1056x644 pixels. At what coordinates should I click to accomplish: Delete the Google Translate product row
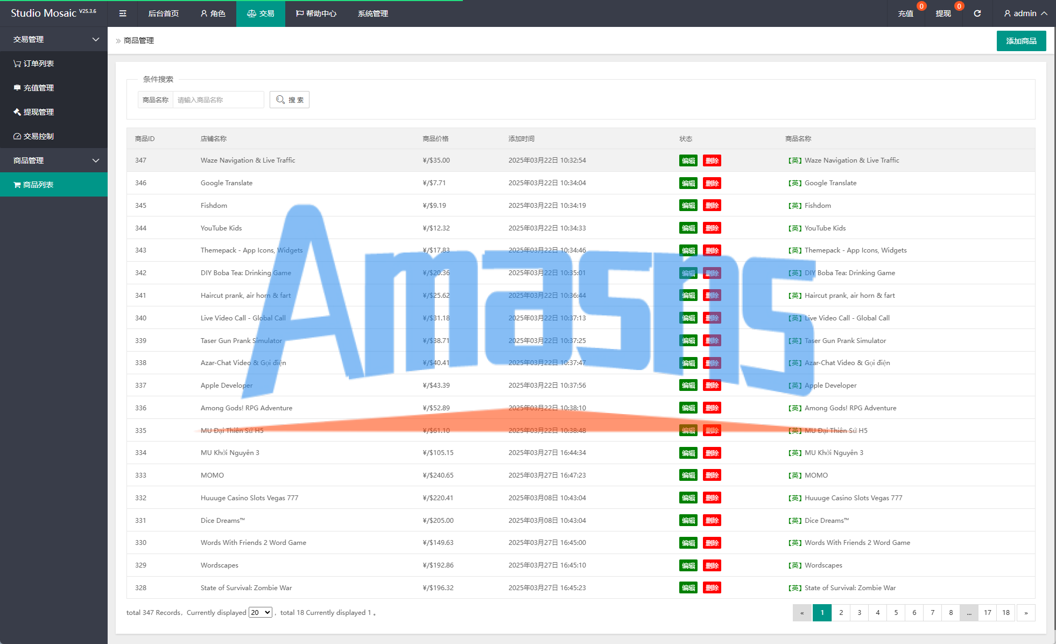click(x=712, y=183)
